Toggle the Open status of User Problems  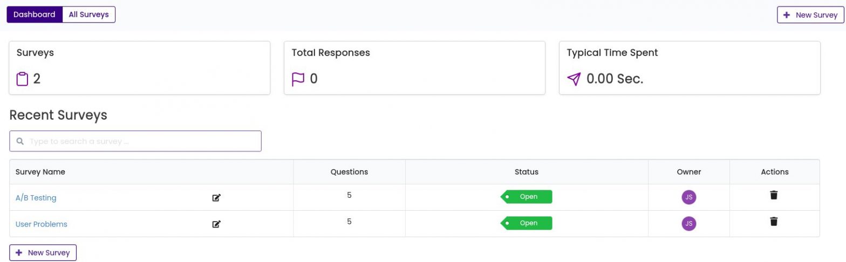click(x=527, y=223)
